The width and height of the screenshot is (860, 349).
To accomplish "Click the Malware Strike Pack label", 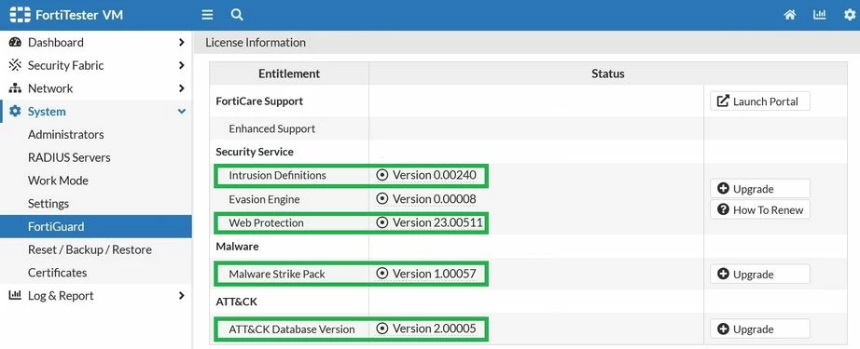I will tap(277, 274).
